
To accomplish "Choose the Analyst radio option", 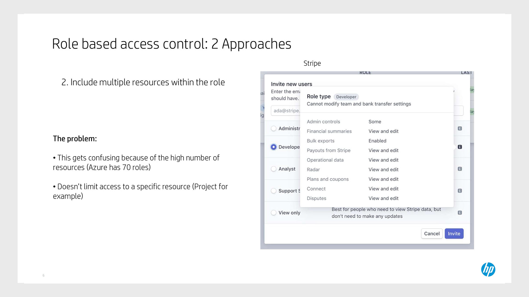I will pos(274,169).
